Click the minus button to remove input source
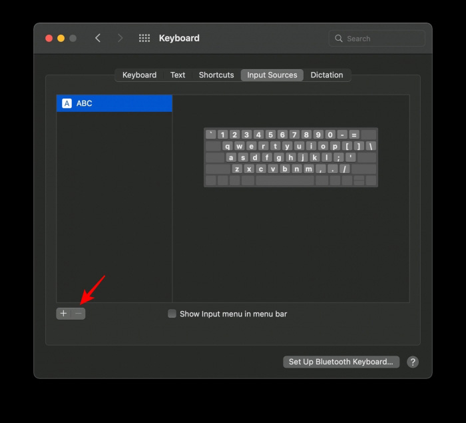Image resolution: width=466 pixels, height=423 pixels. click(x=79, y=313)
